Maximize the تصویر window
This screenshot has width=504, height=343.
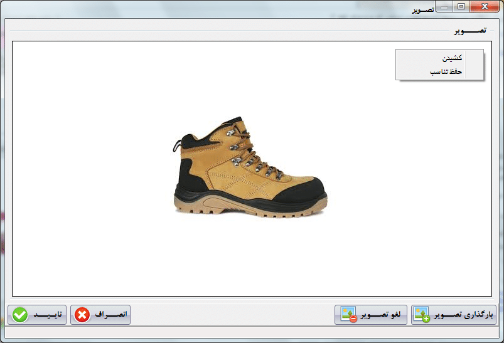click(x=461, y=6)
